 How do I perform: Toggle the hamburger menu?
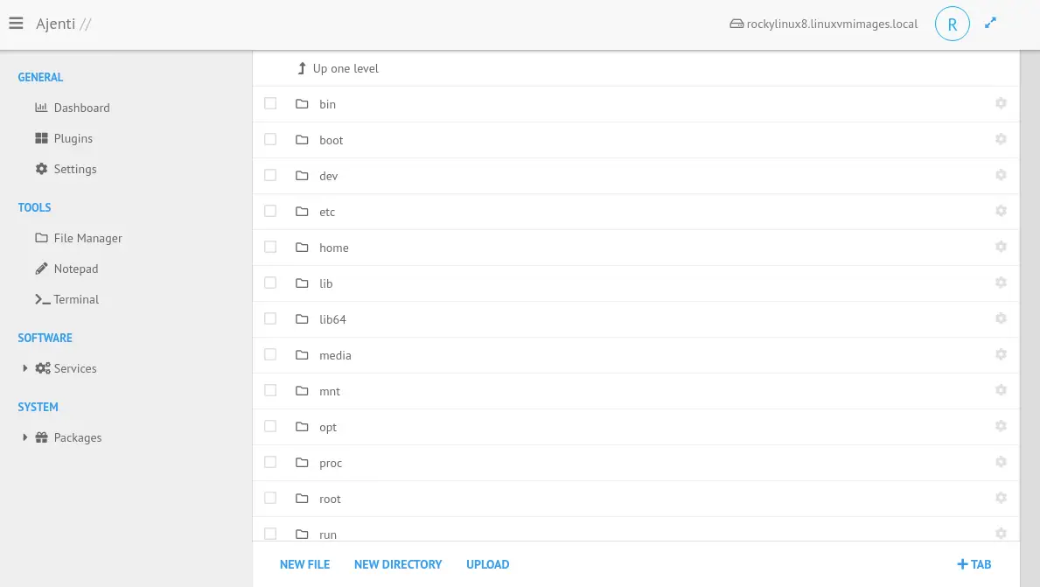16,23
